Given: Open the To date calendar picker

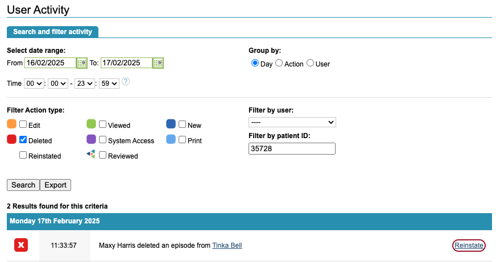Looking at the screenshot, I should [158, 63].
